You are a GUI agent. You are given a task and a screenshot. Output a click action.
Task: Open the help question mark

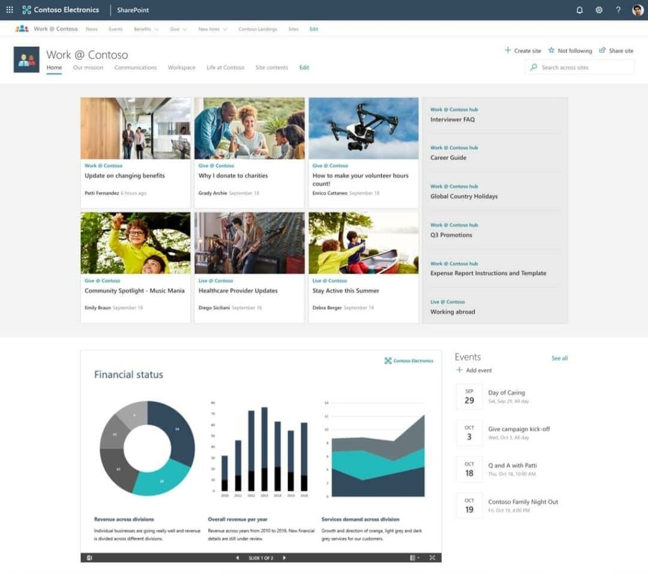click(x=618, y=10)
